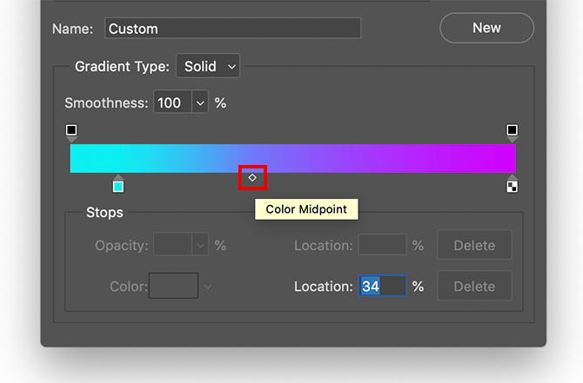Click the right opacity stop above gradient
The image size is (583, 383).
point(513,131)
